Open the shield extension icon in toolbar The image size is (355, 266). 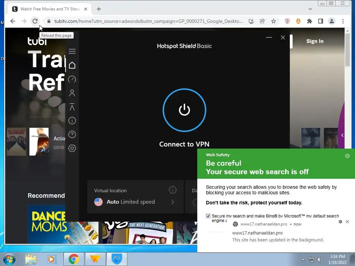[x=287, y=21]
